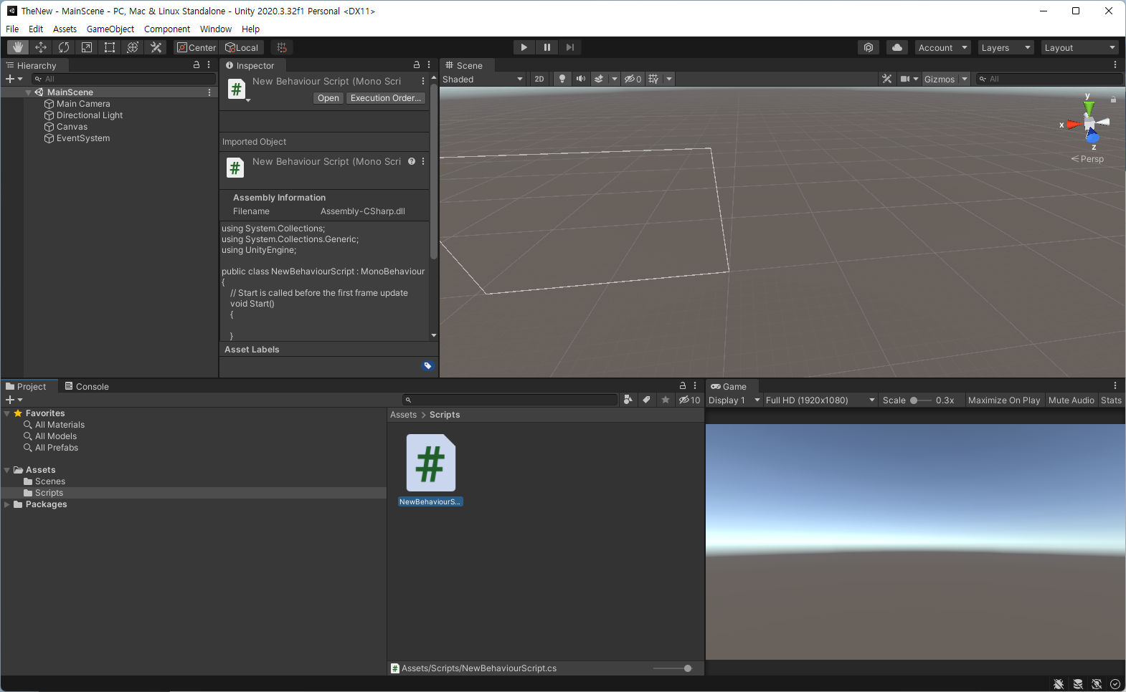Collapse MainScene in Hierarchy
This screenshot has height=692, width=1126.
pyautogui.click(x=29, y=92)
